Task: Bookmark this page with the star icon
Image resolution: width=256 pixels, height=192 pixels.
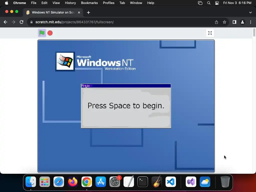Action: [224, 22]
